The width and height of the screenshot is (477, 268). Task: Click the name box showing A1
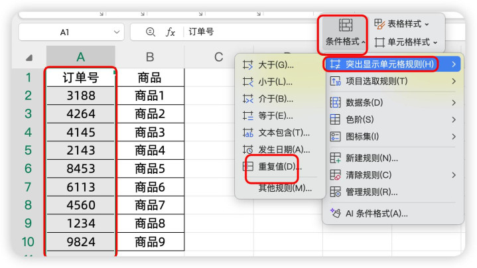pyautogui.click(x=71, y=32)
